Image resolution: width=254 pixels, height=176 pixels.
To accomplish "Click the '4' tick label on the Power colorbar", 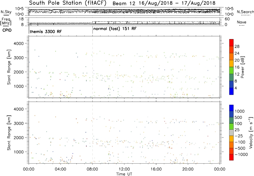I will tap(236, 88).
